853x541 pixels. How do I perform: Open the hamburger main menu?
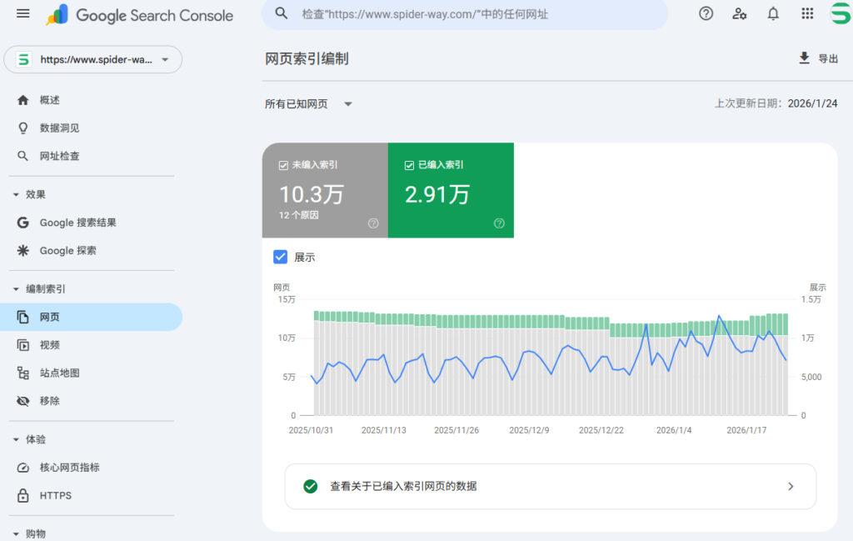click(23, 14)
